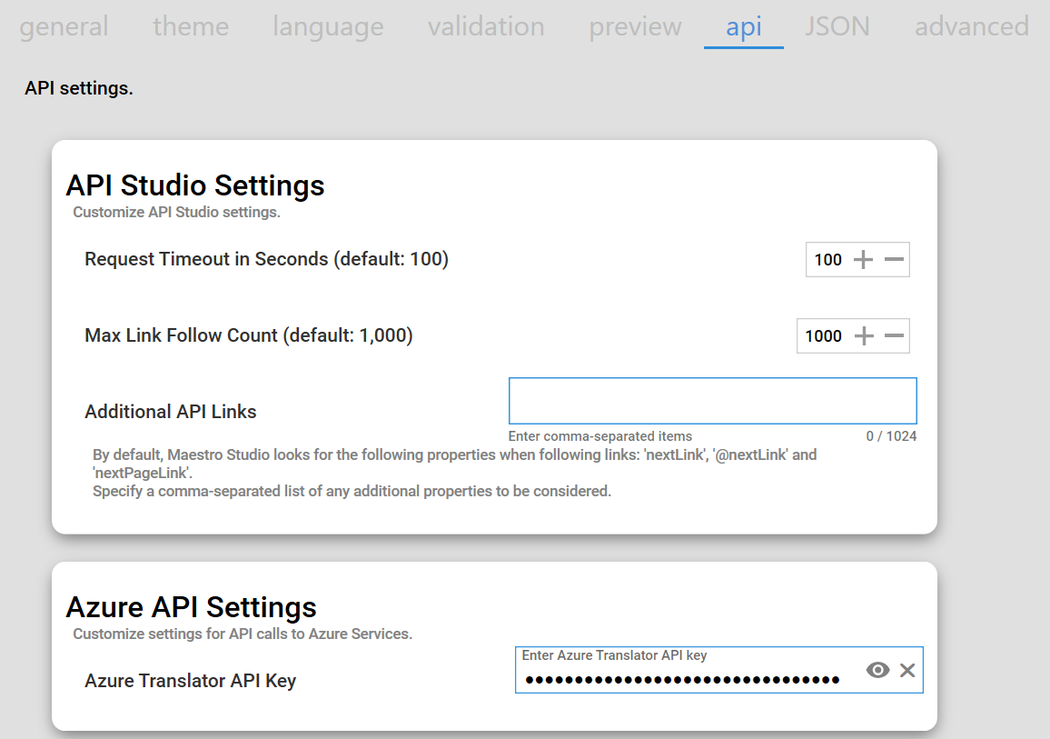1050x739 pixels.
Task: Switch to the theme tab
Action: point(191,27)
